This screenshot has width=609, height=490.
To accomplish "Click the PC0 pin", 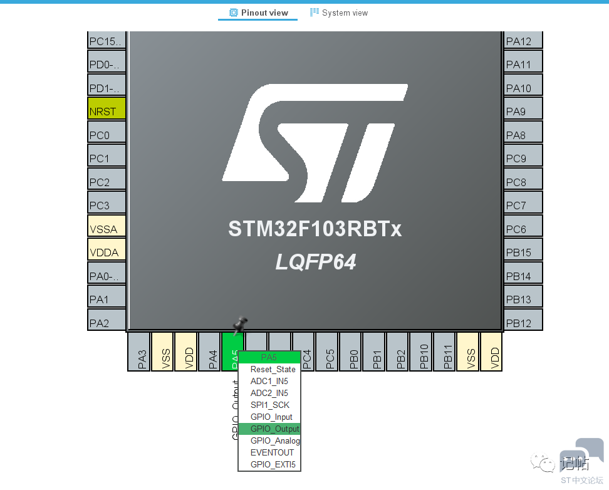I will tap(107, 132).
